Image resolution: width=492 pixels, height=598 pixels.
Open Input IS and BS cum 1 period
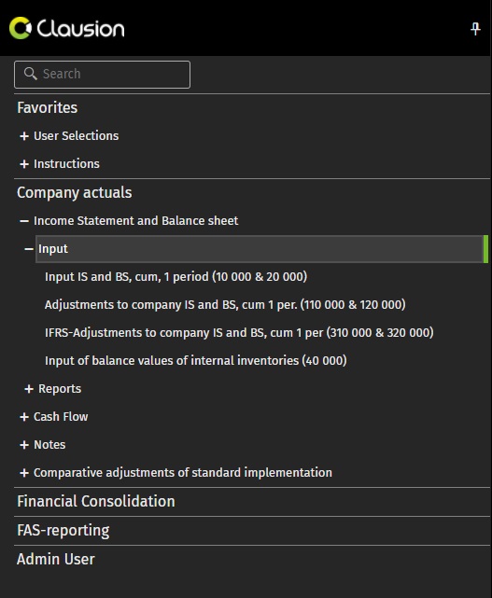[176, 276]
